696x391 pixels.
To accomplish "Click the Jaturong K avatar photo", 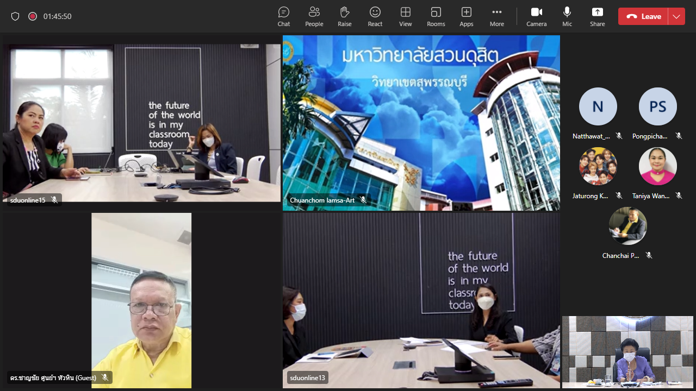I will (598, 166).
